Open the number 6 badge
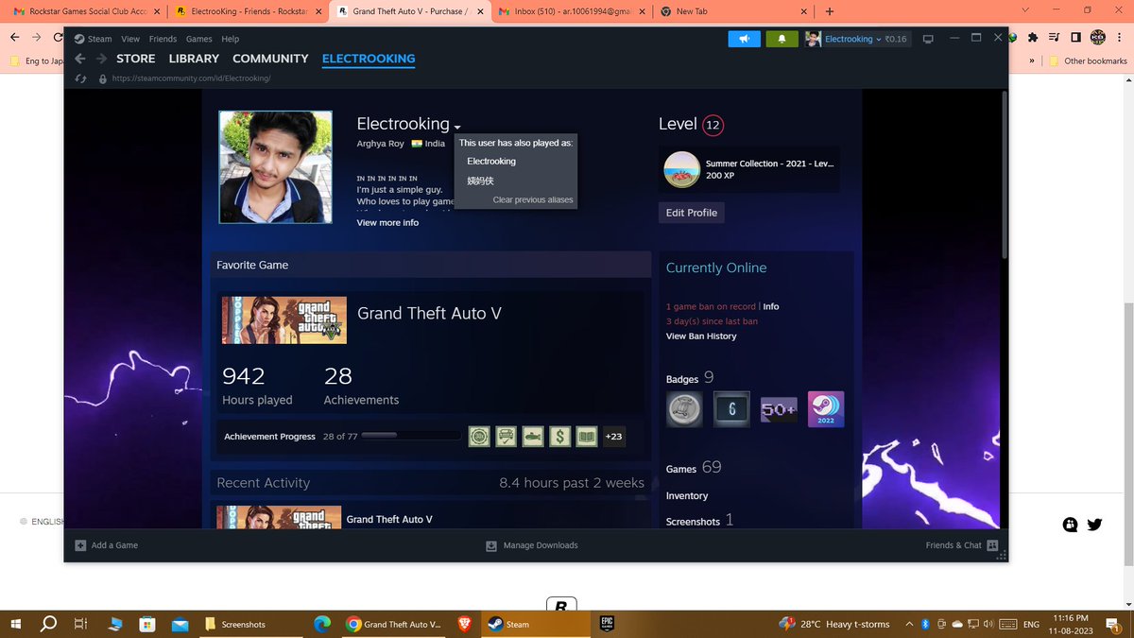The image size is (1134, 638). click(x=731, y=409)
